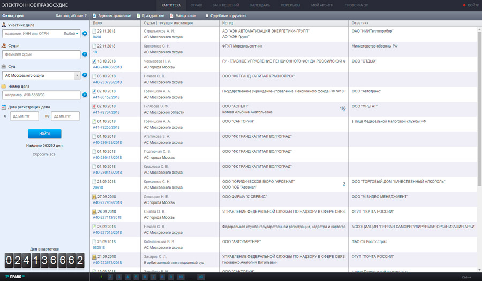The width and height of the screenshot is (482, 281).
Task: Click case type icon of А40-248436/2018
Action: pyautogui.click(x=94, y=61)
